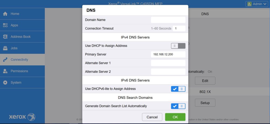Viewport: 270px width, 124px height.
Task: Open the Apps menu item
Action: 22,25
